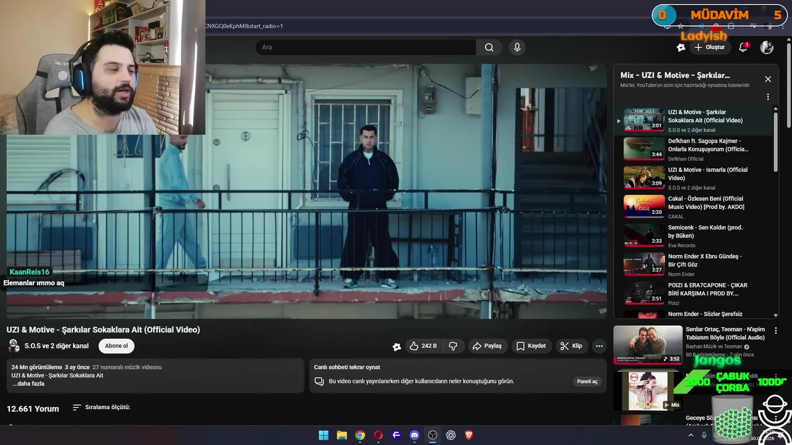Subscribe using Abone ol button
792x445 pixels.
[116, 346]
